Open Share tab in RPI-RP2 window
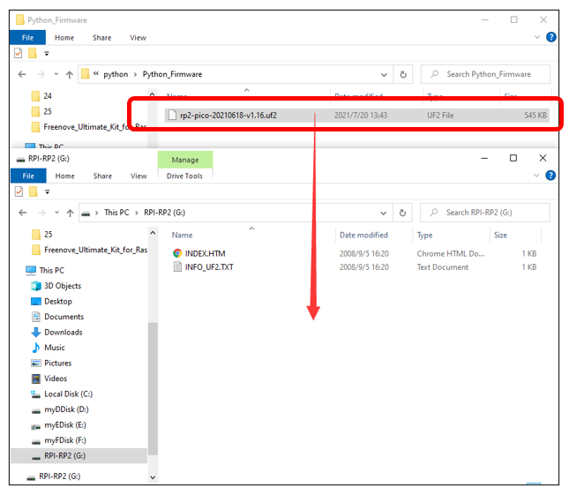Viewport: 569px width, 495px height. click(x=102, y=176)
